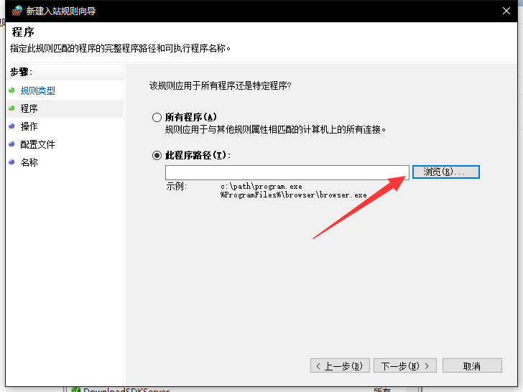Select the 程序 step in sidebar
The height and width of the screenshot is (392, 523).
coord(29,108)
